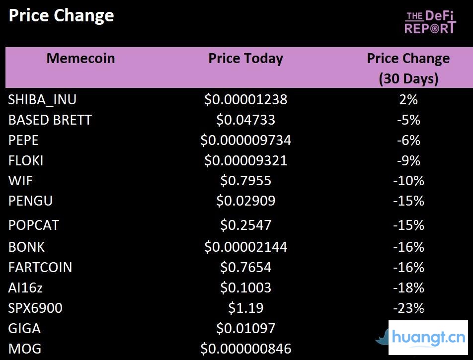The width and height of the screenshot is (473, 360).
Task: Select the Memecoin column header
Action: (80, 59)
